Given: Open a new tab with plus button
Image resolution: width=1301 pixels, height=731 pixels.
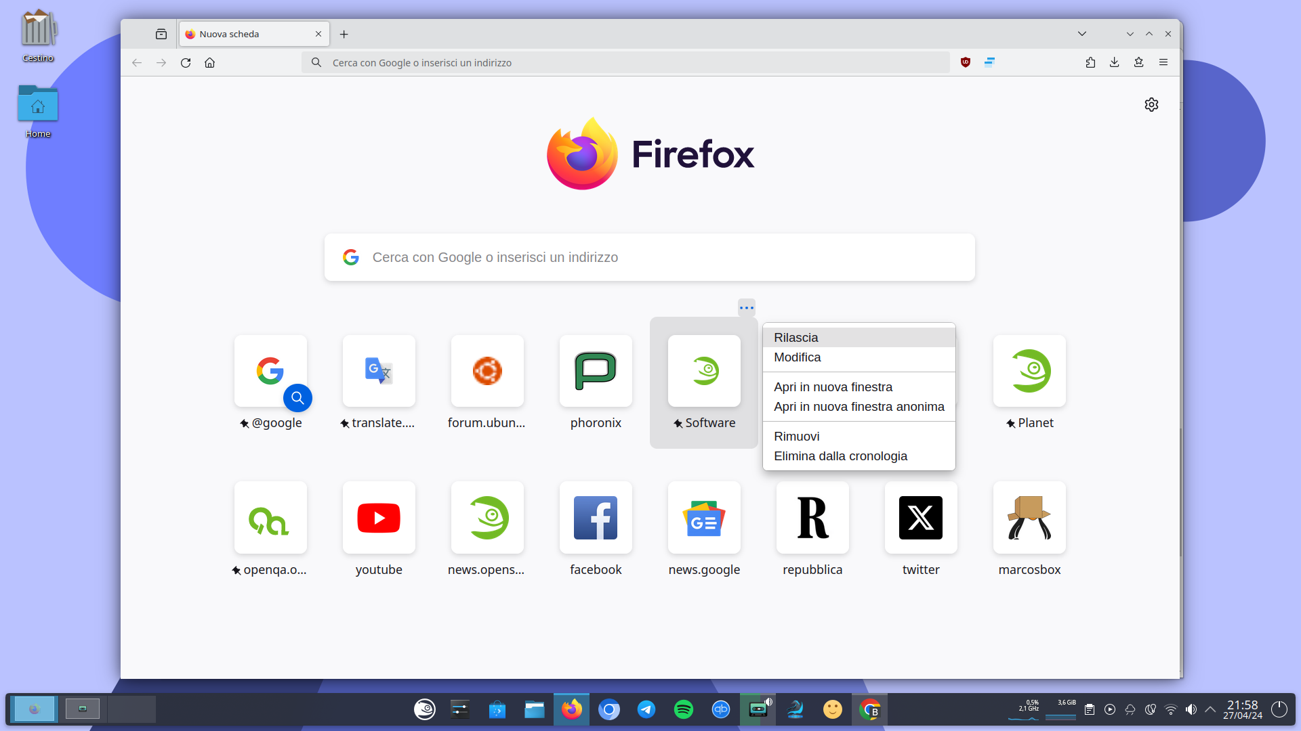Looking at the screenshot, I should [344, 34].
